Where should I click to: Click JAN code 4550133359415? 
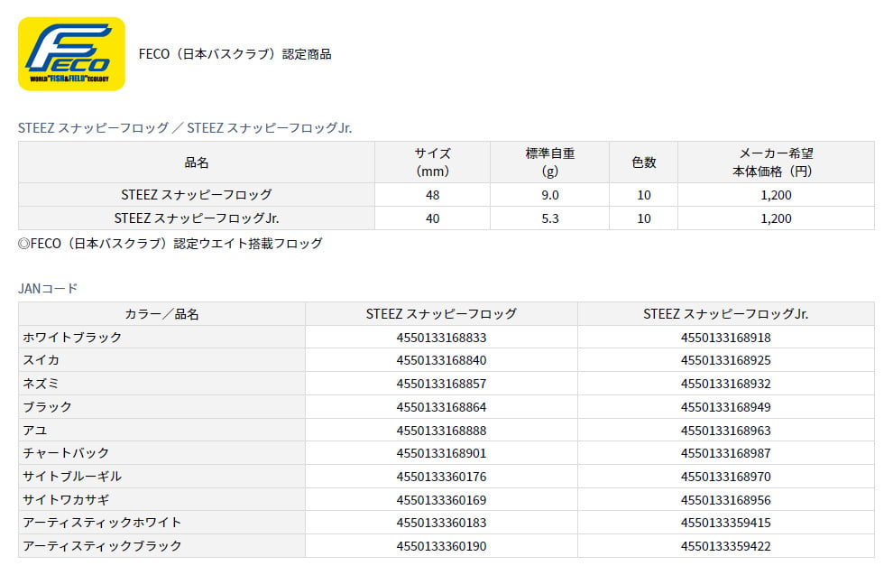725,523
